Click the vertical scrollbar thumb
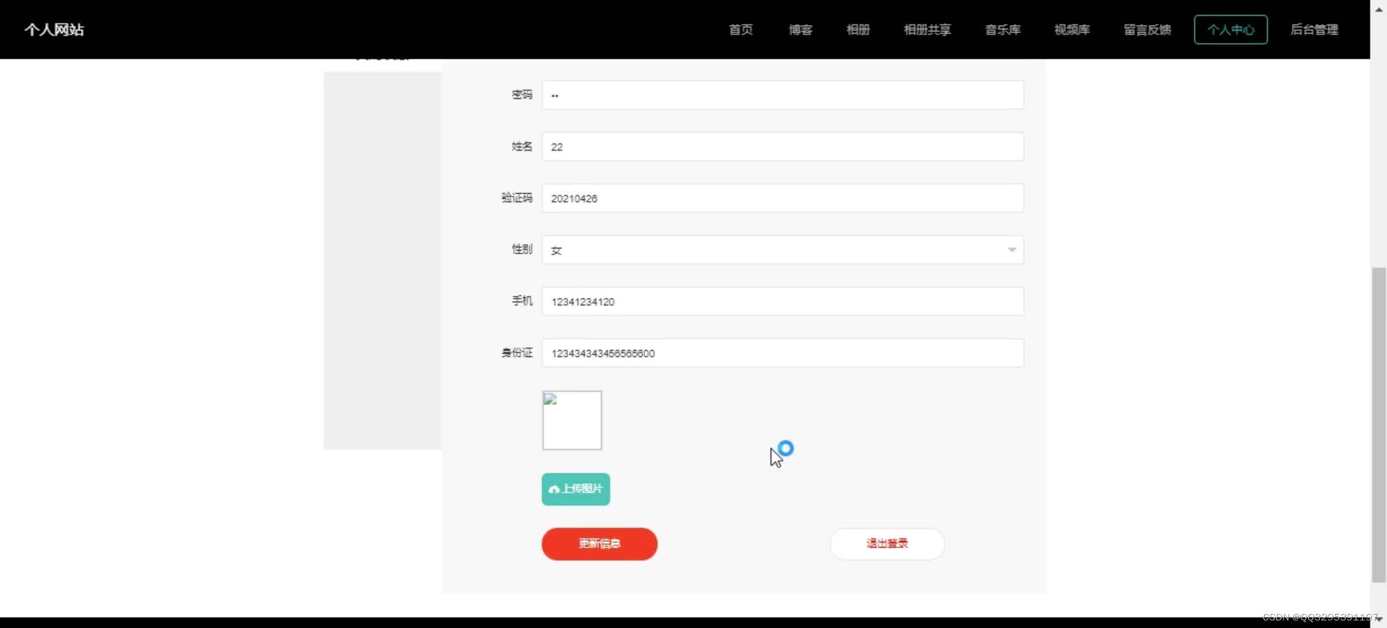1387x628 pixels. coord(1378,424)
